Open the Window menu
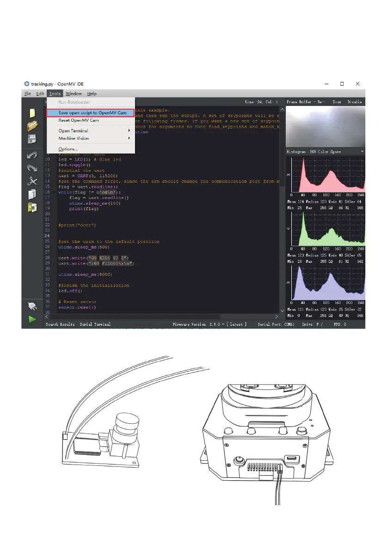The image size is (388, 551). 74,93
